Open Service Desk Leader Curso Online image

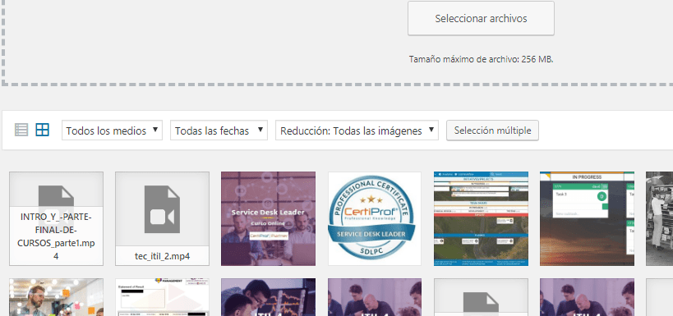tap(268, 218)
